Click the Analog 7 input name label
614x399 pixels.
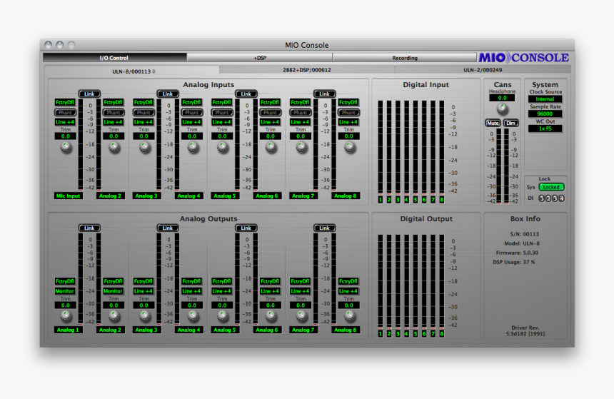tap(303, 196)
